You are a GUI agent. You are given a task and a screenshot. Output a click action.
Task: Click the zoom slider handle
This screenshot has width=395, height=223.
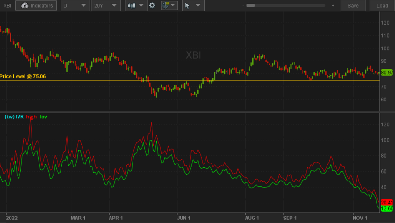click(x=251, y=5)
